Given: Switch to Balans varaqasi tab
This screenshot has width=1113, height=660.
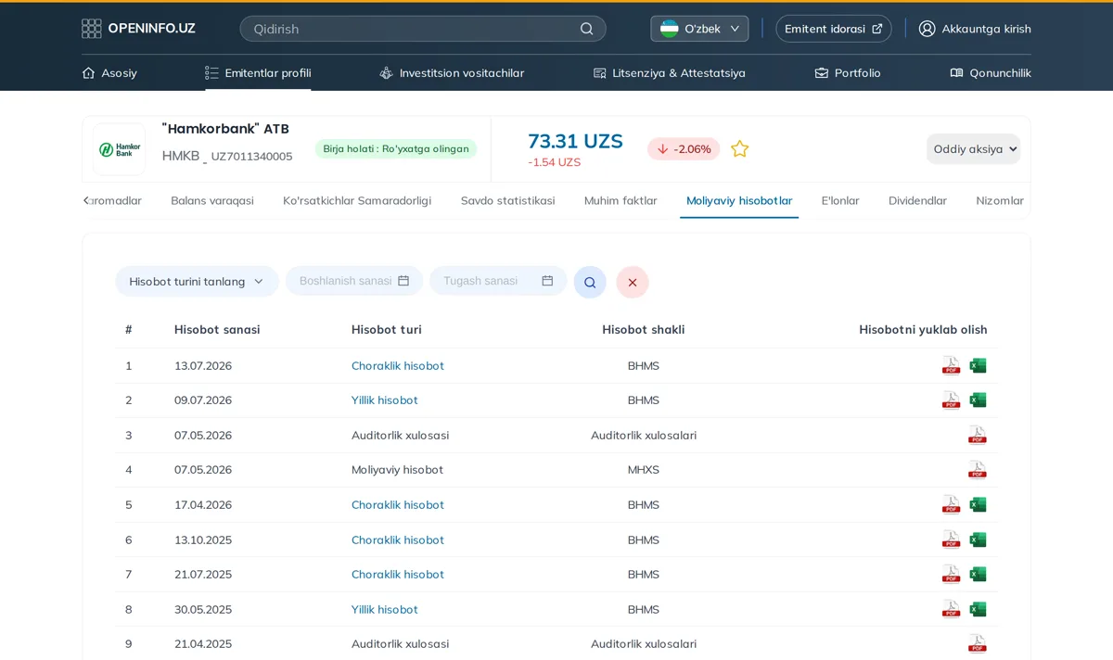Looking at the screenshot, I should pyautogui.click(x=212, y=200).
